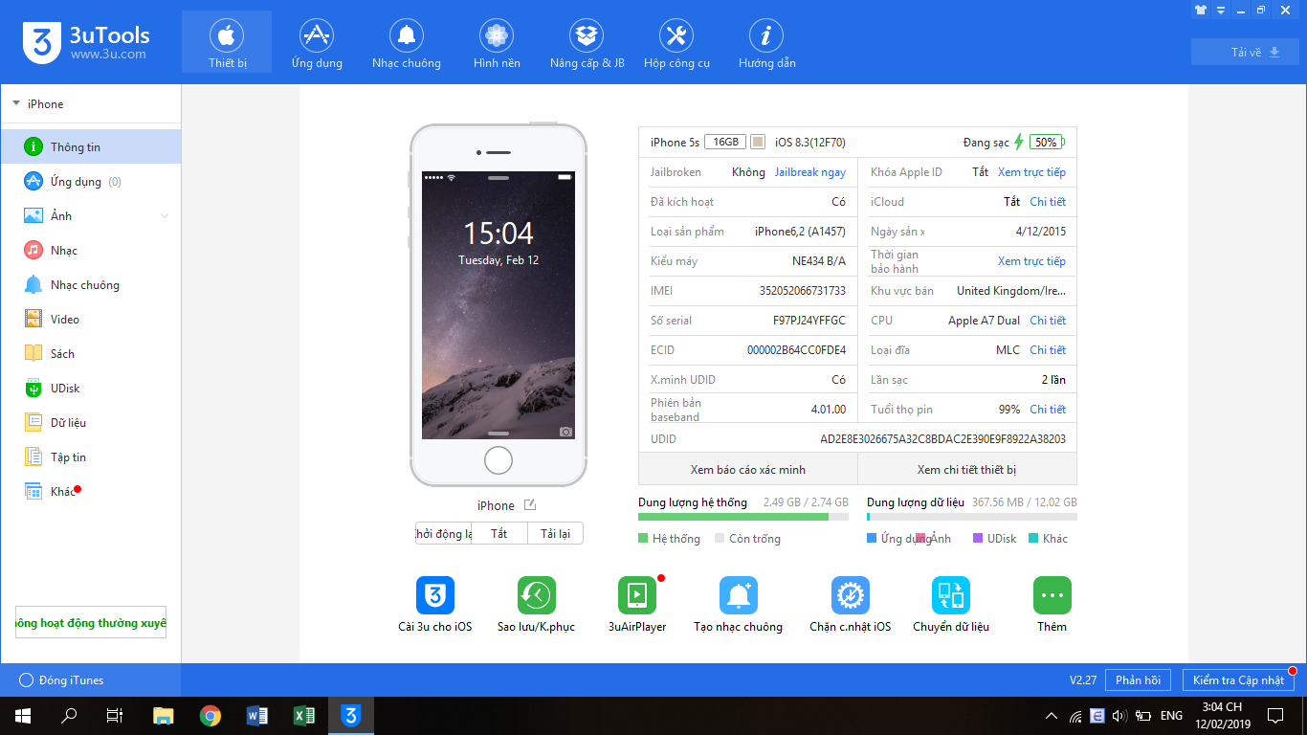
Task: Click the device color swatch near 16GB
Action: (758, 143)
